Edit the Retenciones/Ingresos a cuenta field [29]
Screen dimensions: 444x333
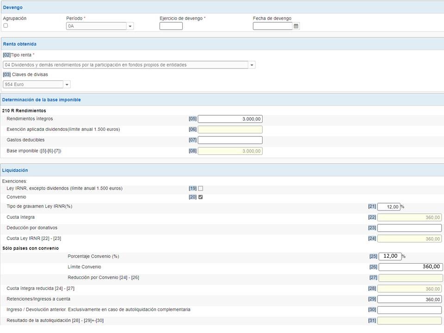click(409, 299)
